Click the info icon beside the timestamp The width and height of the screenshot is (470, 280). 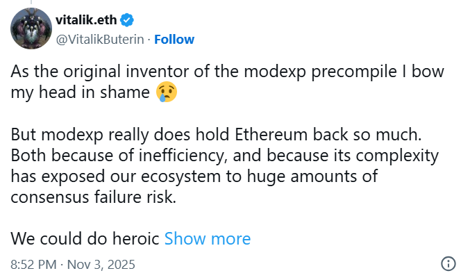(x=448, y=264)
